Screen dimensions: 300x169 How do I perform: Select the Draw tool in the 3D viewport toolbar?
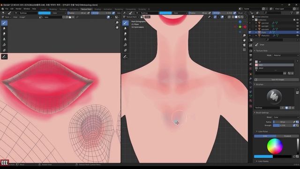coord(125,23)
